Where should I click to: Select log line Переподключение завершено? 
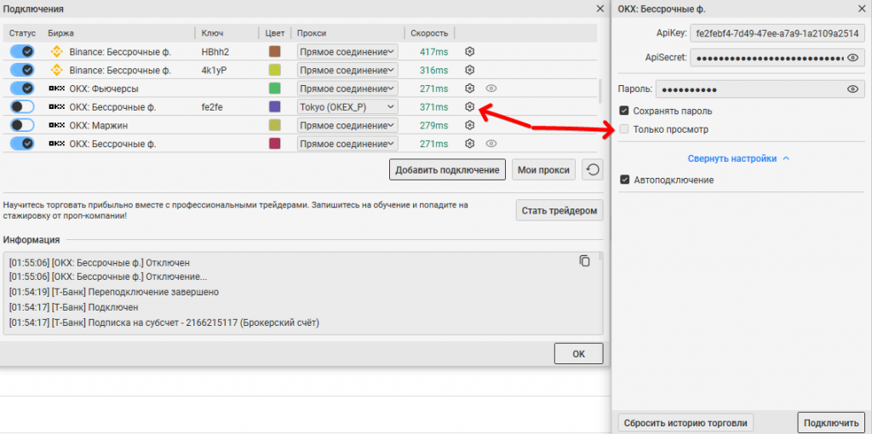tap(114, 292)
